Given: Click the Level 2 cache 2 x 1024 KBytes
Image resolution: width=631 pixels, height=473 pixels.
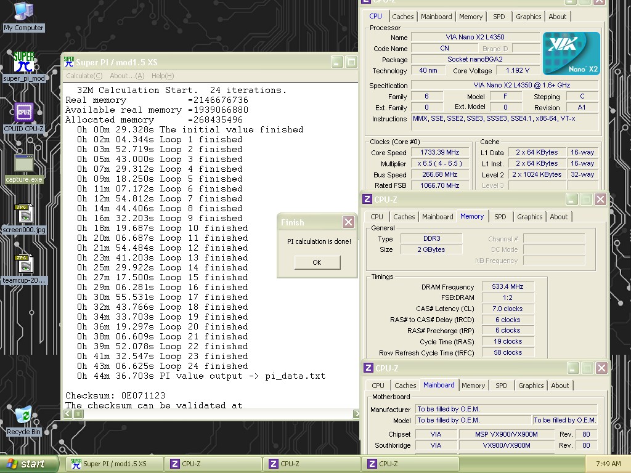Looking at the screenshot, I should click(537, 174).
